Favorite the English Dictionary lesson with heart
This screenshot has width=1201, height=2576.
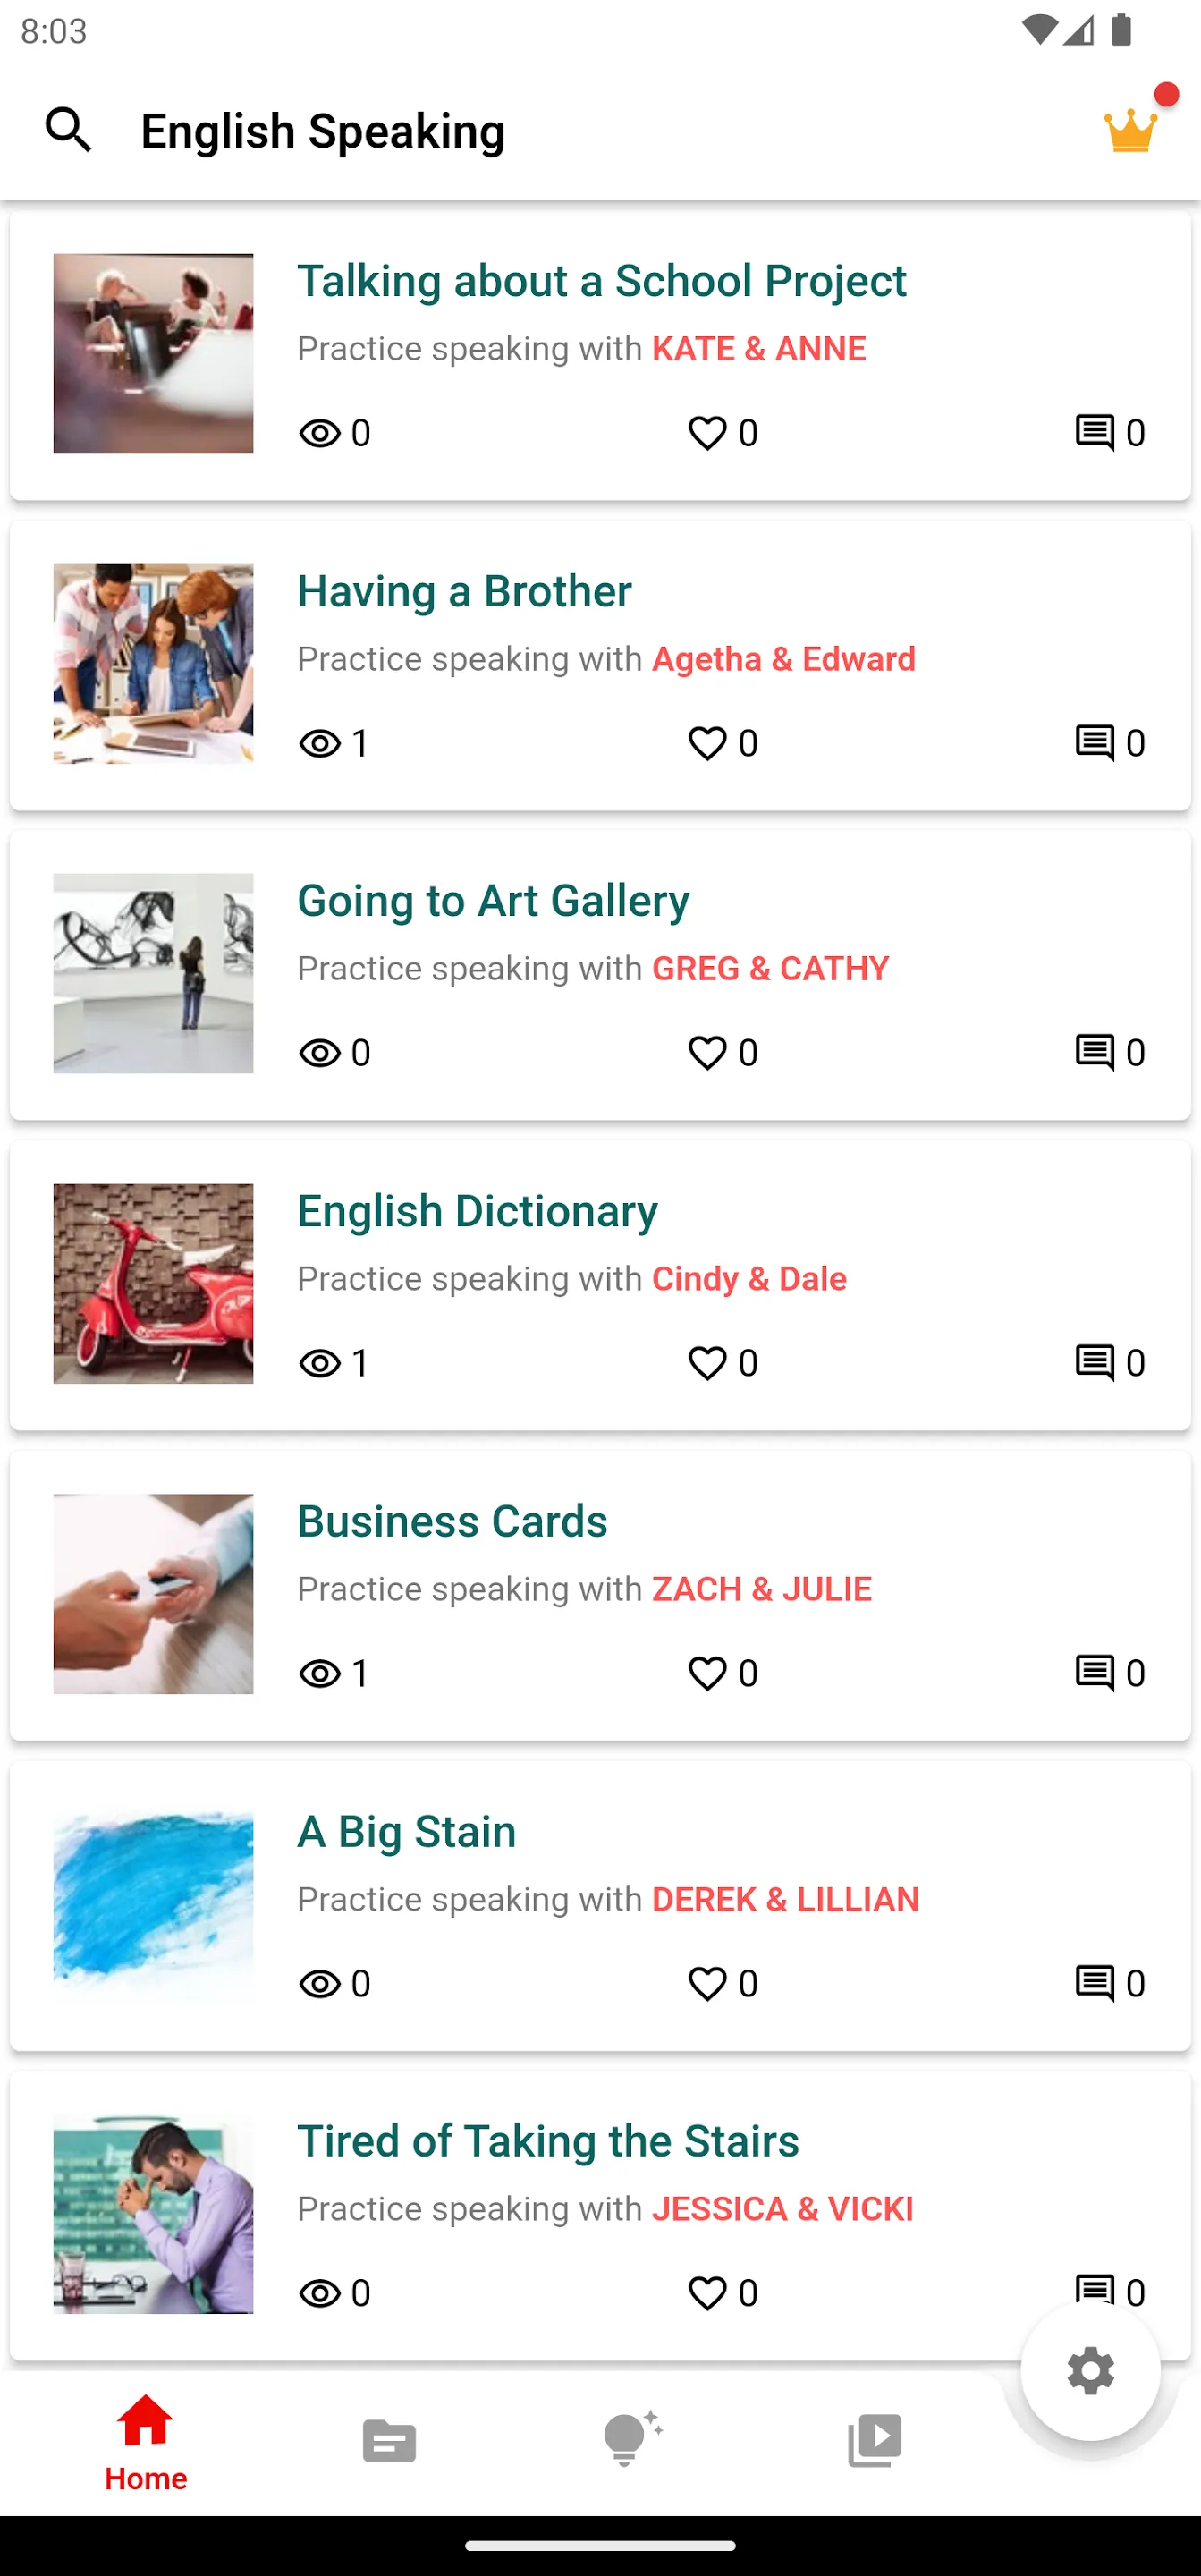point(708,1363)
